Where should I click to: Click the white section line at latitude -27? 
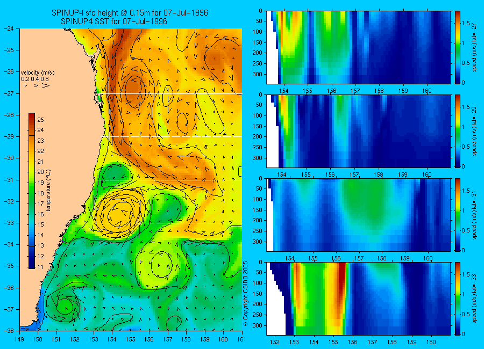tap(172, 94)
